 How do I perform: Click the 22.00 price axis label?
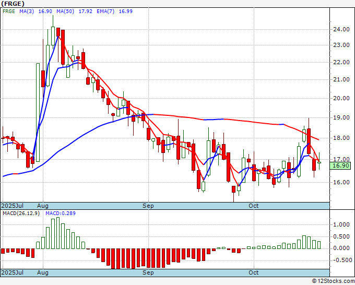(341, 62)
